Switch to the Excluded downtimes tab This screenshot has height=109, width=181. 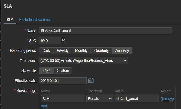[x=35, y=20]
